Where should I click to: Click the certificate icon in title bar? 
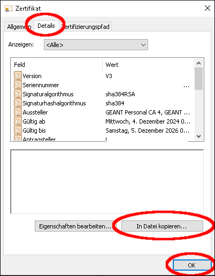(x=9, y=9)
